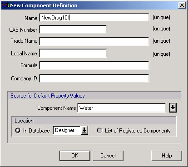Click the (unique) note beside Name

click(161, 17)
